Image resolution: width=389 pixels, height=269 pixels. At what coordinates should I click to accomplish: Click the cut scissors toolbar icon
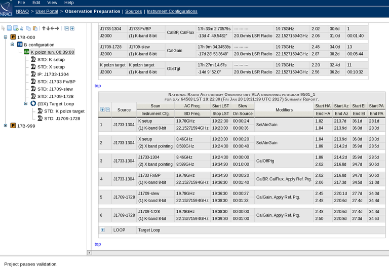[x=21, y=28]
